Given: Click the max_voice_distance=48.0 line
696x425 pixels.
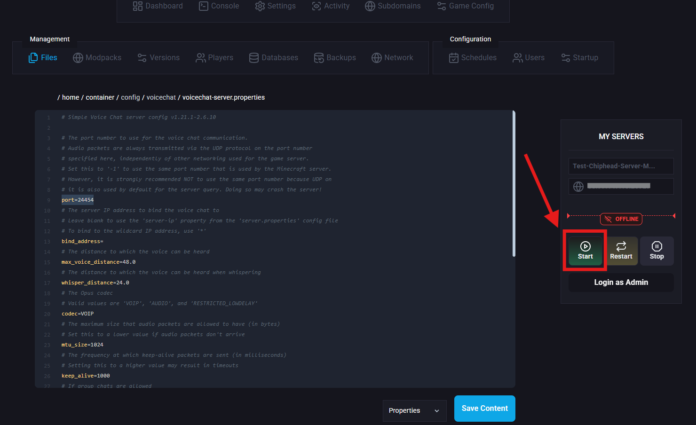Looking at the screenshot, I should point(99,262).
